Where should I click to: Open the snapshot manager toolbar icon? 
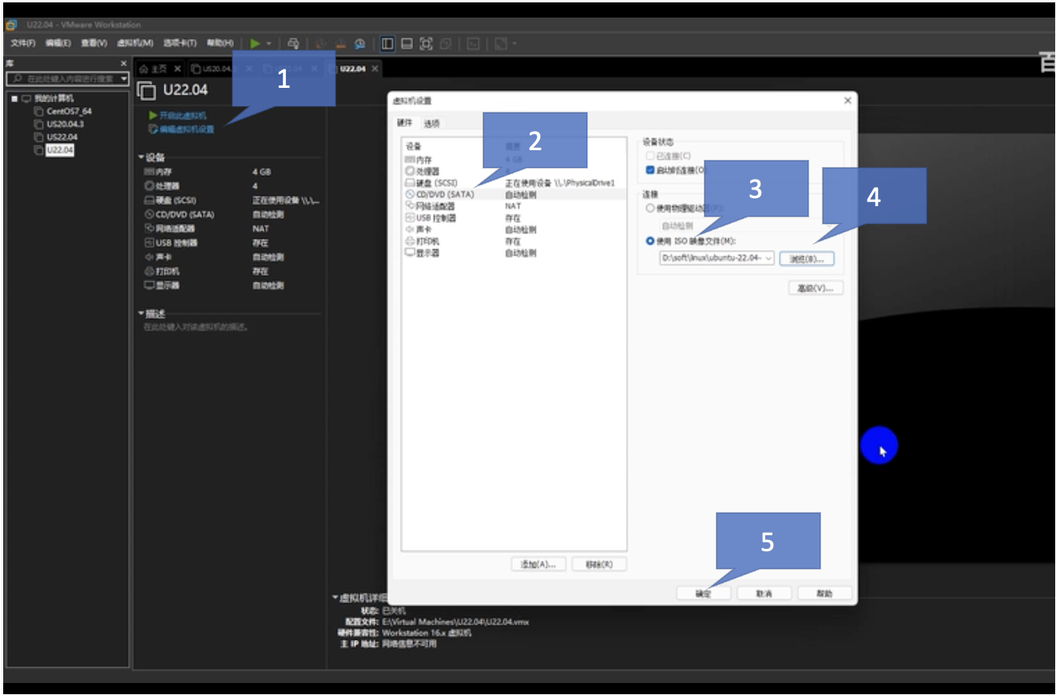click(x=360, y=43)
